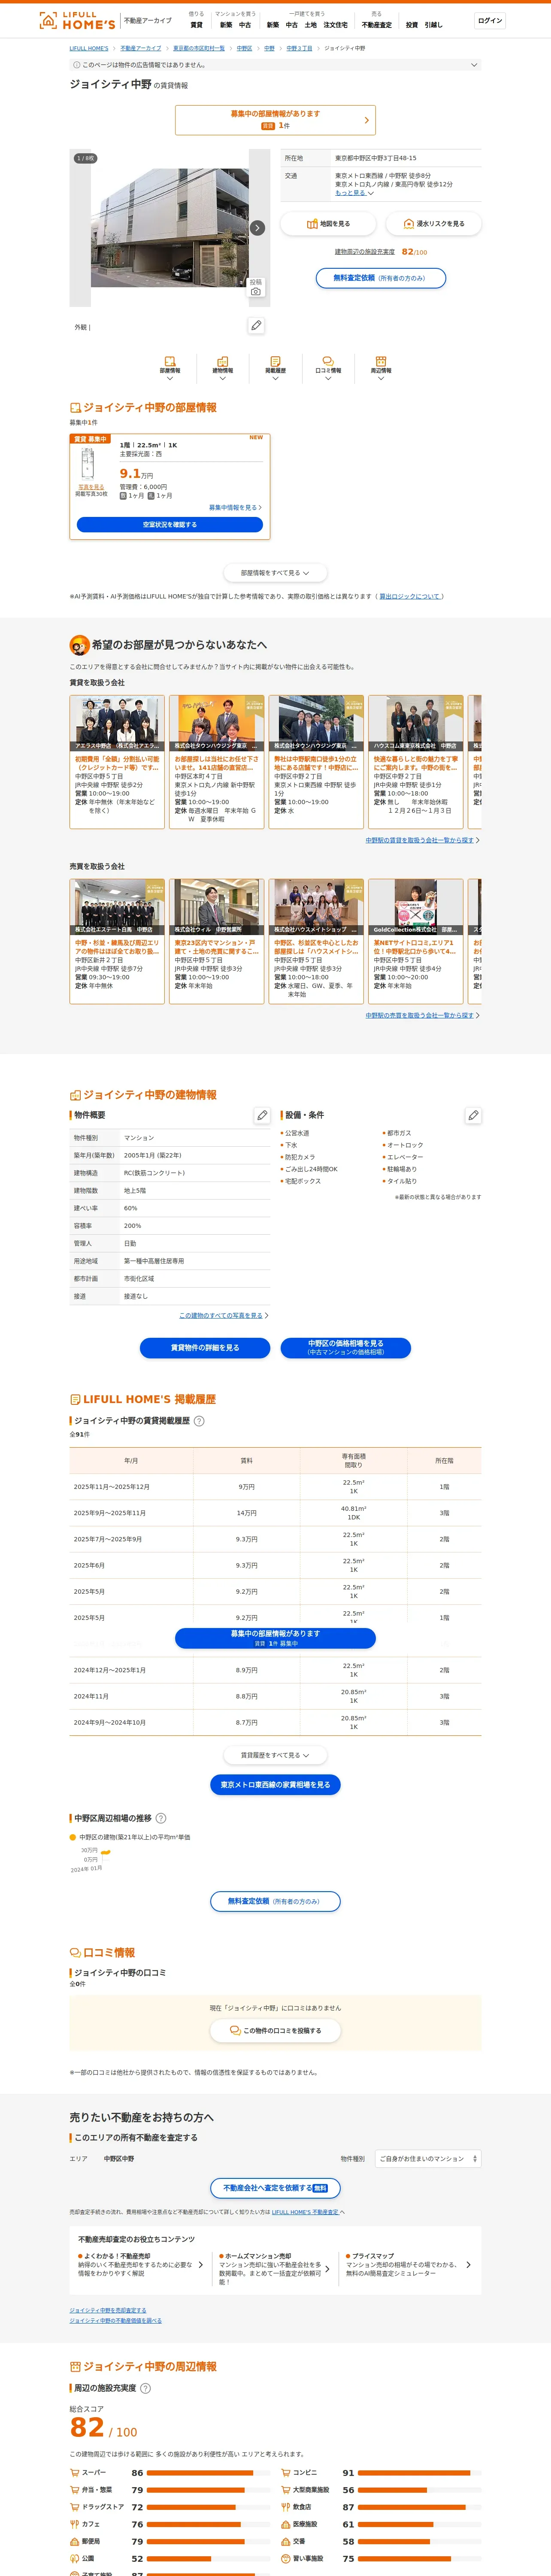Screen dimensions: 551x2576
Task: Open 東京都の市区町村一覧 breadcrumb link
Action: 199,48
